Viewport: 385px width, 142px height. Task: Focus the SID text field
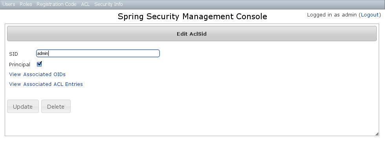pos(98,53)
